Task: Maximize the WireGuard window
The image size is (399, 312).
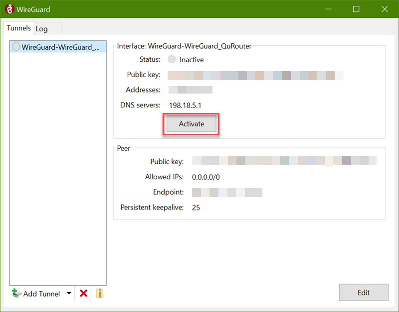Action: point(356,9)
